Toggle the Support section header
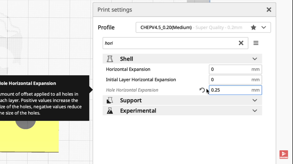The width and height of the screenshot is (293, 164). 182,100
